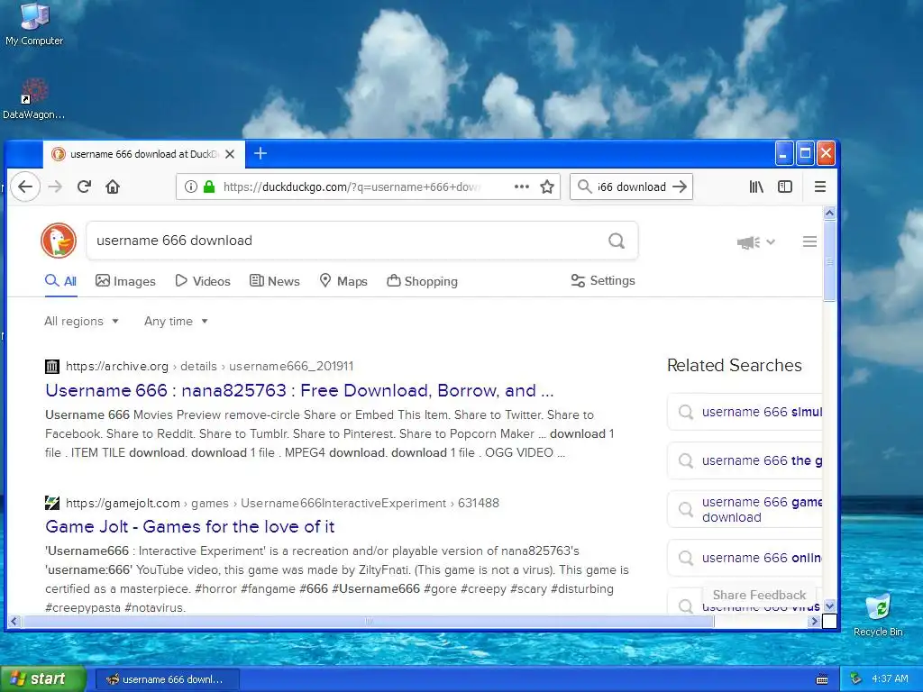Click the gamejolt.com result URL
This screenshot has width=923, height=692.
[282, 503]
